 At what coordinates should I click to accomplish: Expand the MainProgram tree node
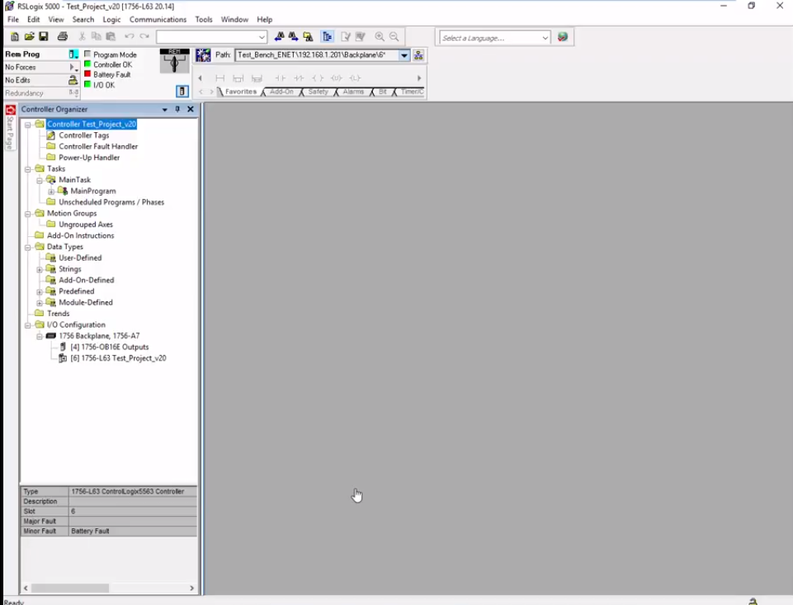point(51,191)
